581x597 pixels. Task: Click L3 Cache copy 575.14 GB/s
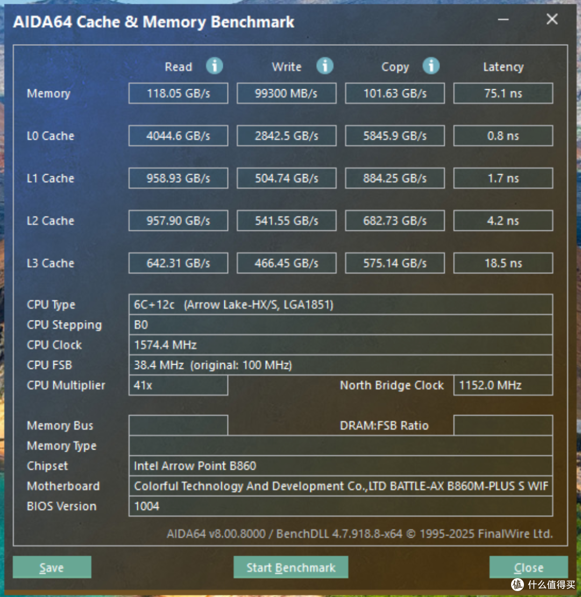395,263
